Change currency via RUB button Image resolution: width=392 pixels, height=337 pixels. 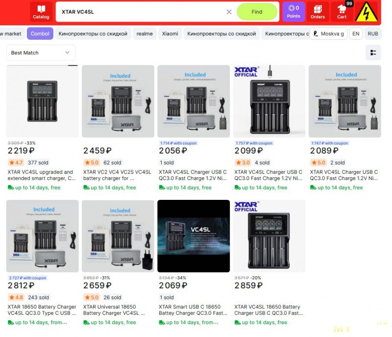click(373, 33)
